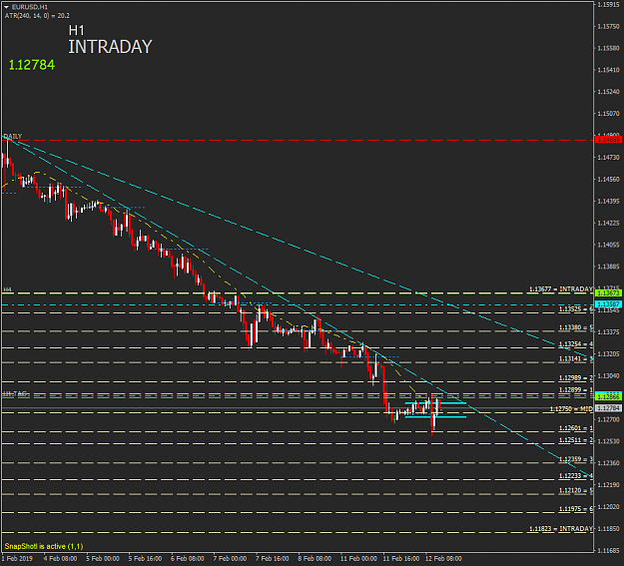Image resolution: width=624 pixels, height=566 pixels.
Task: Click the green 1.13673 price tag on axis
Action: point(608,292)
